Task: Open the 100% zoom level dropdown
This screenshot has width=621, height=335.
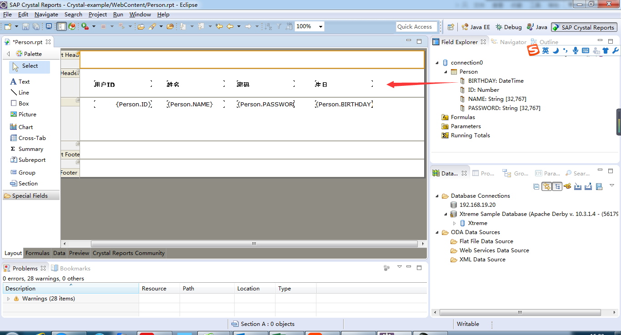Action: tap(321, 26)
